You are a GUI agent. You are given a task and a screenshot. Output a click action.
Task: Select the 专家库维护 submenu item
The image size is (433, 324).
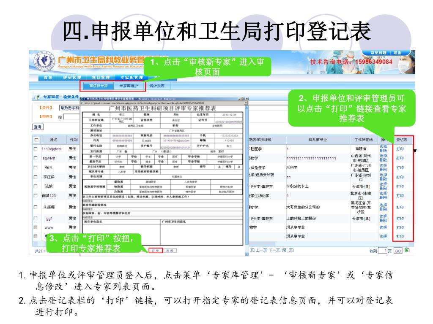[129, 86]
